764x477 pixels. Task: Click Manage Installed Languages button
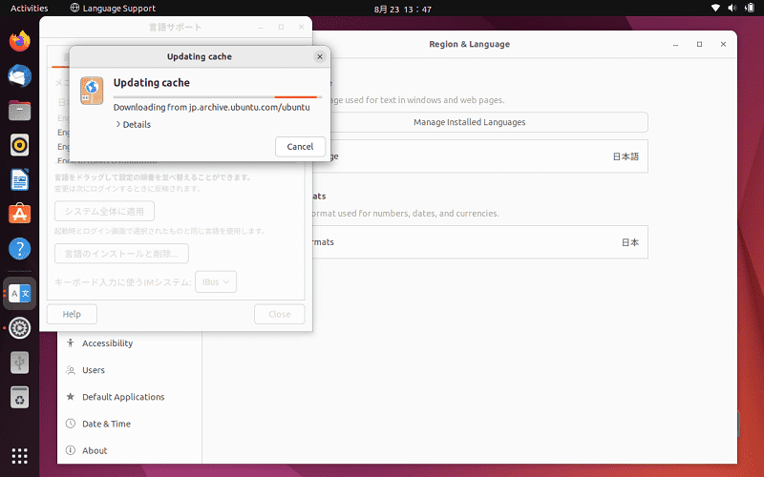coord(469,122)
